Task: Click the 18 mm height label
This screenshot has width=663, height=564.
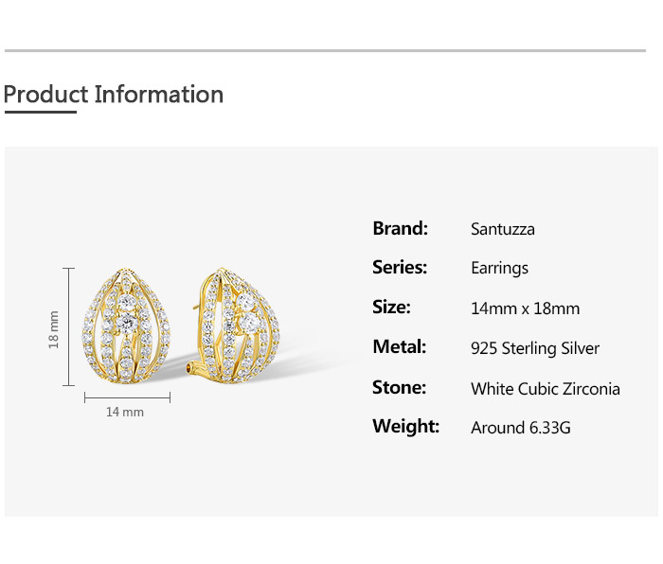Action: pyautogui.click(x=53, y=329)
